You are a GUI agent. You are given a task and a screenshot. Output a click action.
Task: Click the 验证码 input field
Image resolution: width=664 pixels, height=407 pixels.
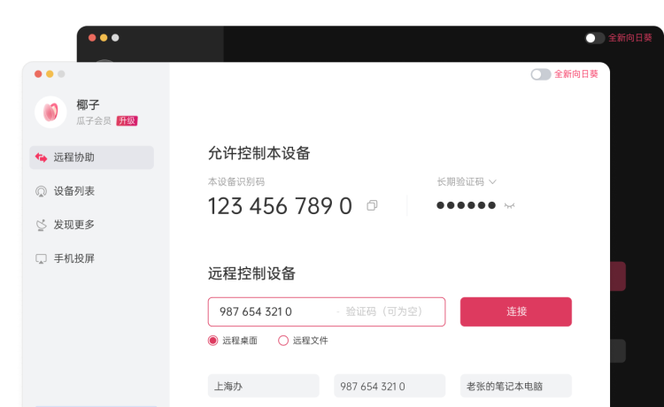[x=390, y=311]
